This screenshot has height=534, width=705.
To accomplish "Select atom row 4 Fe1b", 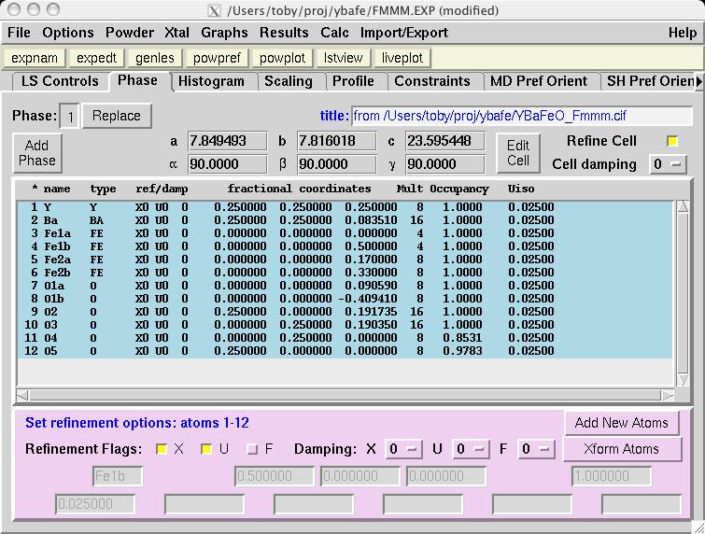I will (x=345, y=246).
